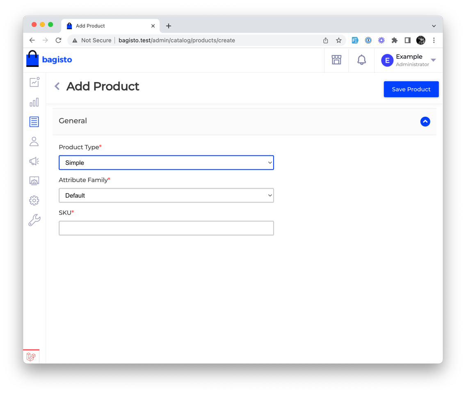Viewport: 466px width, 394px height.
Task: Reload the page in the browser
Action: coord(59,41)
